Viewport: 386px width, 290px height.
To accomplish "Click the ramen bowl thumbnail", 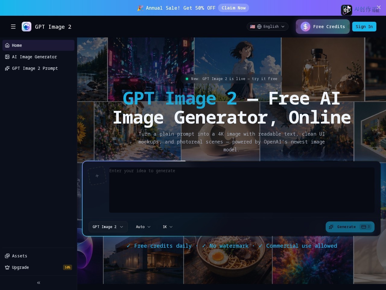I will coord(228,260).
